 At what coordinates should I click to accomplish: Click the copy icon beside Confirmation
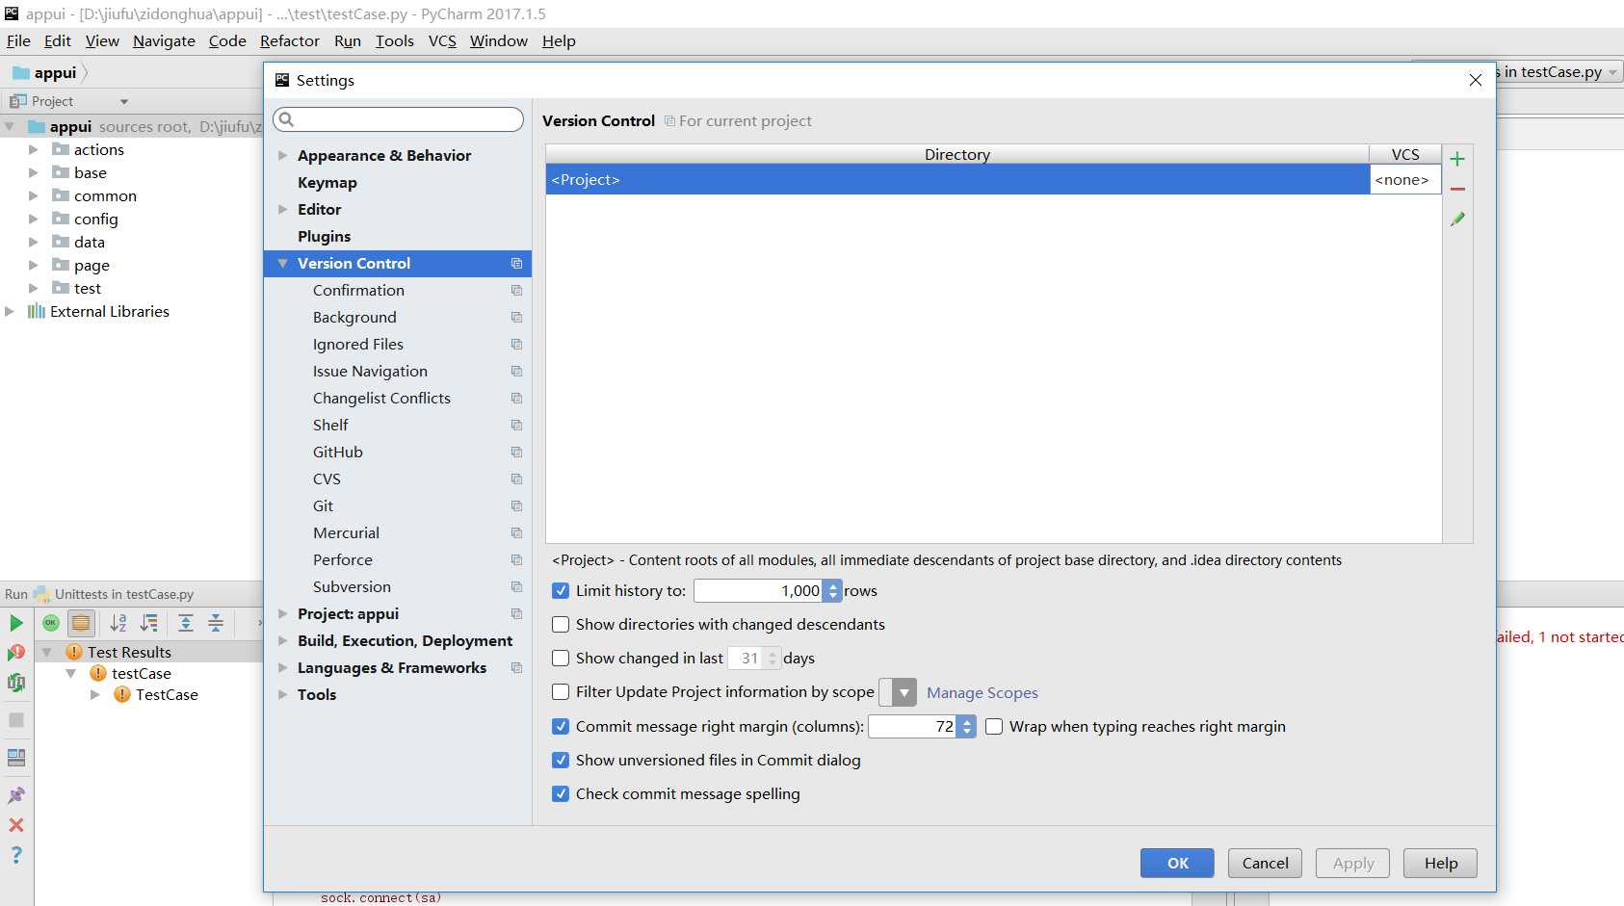click(x=516, y=290)
